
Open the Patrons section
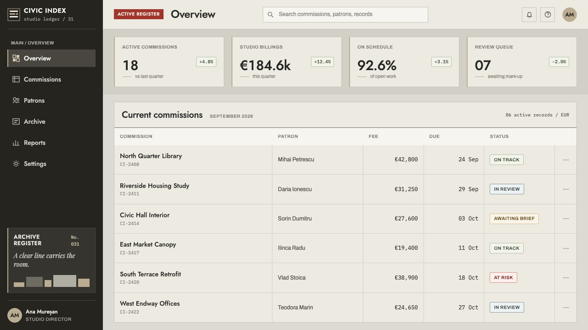tap(51, 100)
